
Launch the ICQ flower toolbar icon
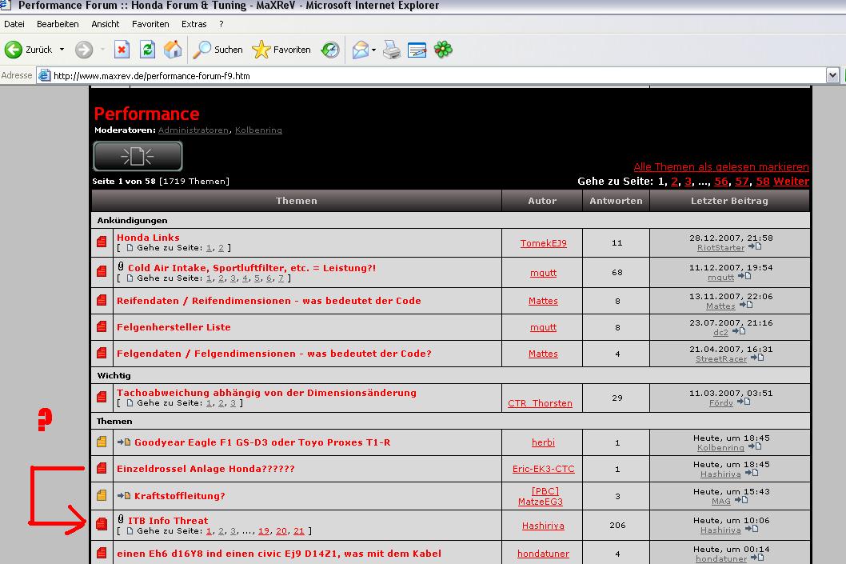pos(443,50)
